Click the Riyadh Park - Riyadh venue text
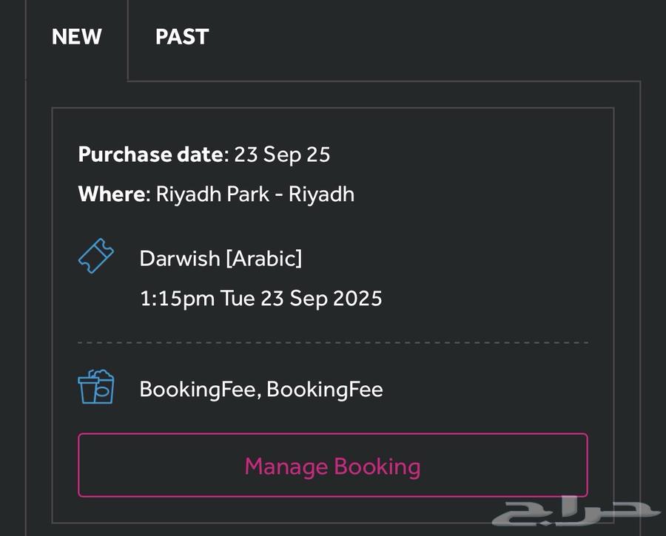This screenshot has height=536, width=666. (255, 194)
